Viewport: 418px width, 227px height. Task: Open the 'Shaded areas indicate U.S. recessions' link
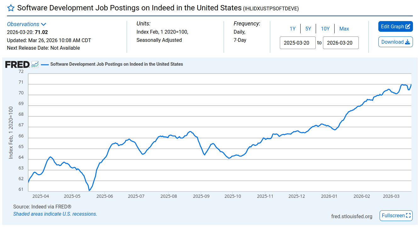tap(55, 214)
